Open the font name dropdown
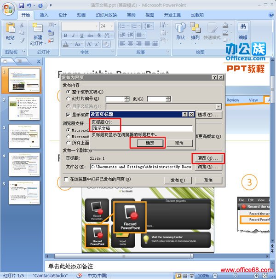This screenshot has height=279, width=276. click(97, 26)
